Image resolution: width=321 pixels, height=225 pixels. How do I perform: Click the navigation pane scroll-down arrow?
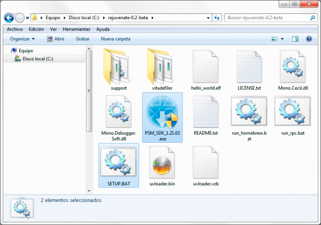89,191
